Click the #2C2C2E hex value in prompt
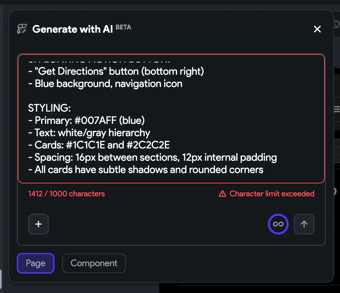This screenshot has height=293, width=340. coord(148,145)
